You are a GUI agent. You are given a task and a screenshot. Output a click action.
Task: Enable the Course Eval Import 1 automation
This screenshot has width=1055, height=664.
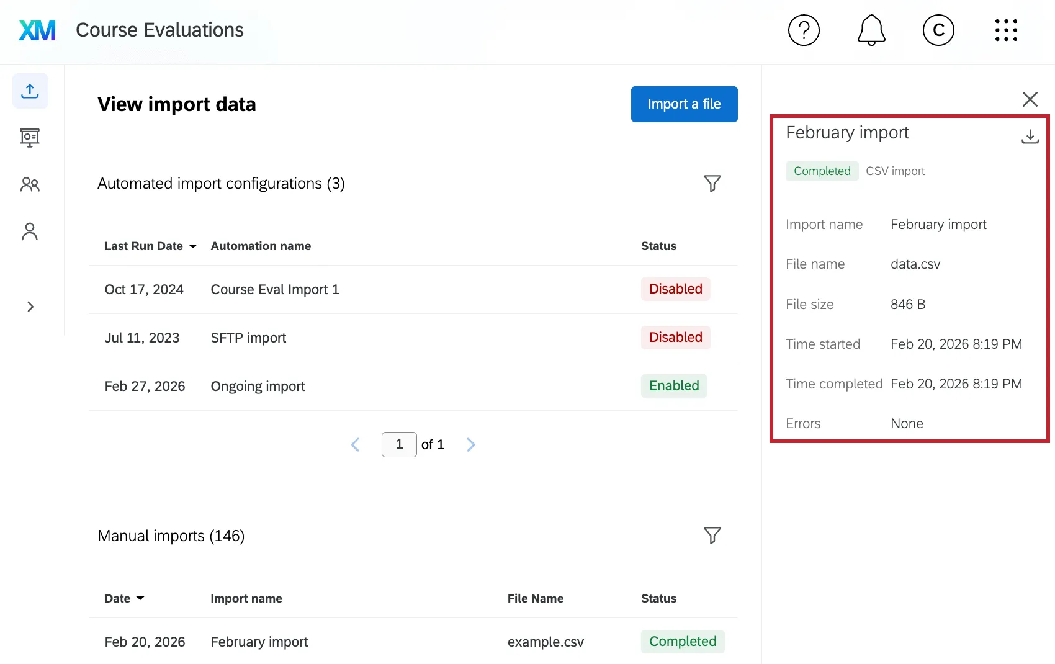(675, 289)
